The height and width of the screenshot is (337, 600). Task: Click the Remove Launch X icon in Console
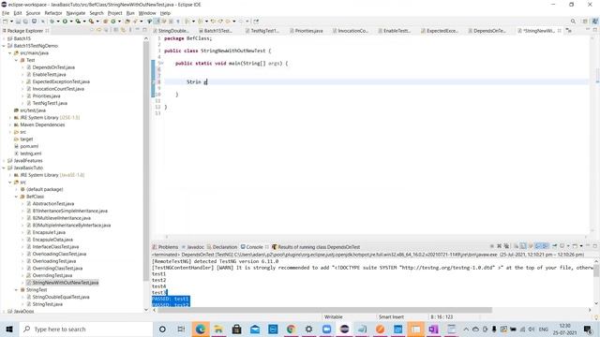499,246
